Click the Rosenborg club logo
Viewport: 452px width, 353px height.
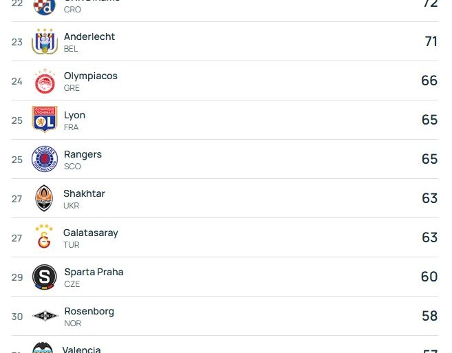tap(45, 316)
